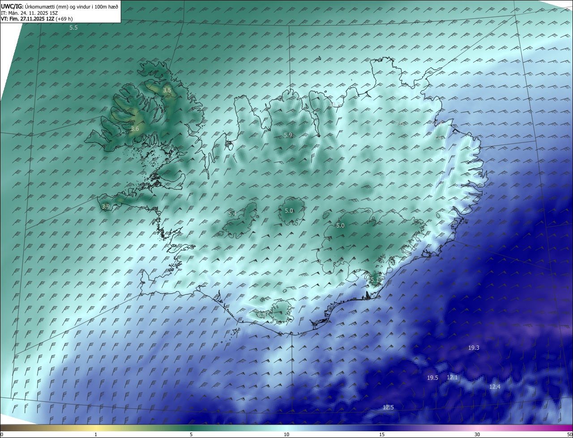Click the 3.5 value on the northern Westfjords
The width and height of the screenshot is (573, 438).
tap(167, 90)
